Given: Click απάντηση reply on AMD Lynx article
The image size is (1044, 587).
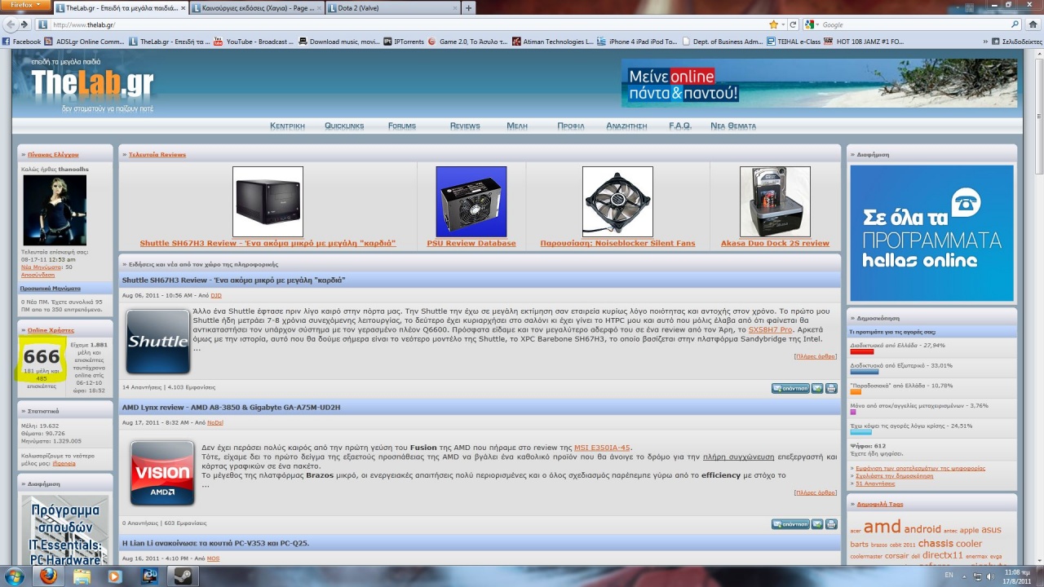Looking at the screenshot, I should [790, 523].
